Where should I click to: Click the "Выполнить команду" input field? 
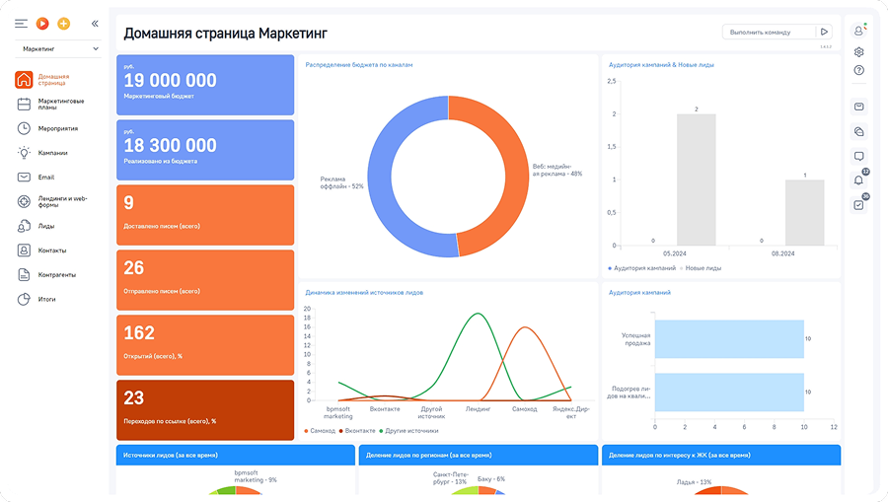[x=769, y=32]
